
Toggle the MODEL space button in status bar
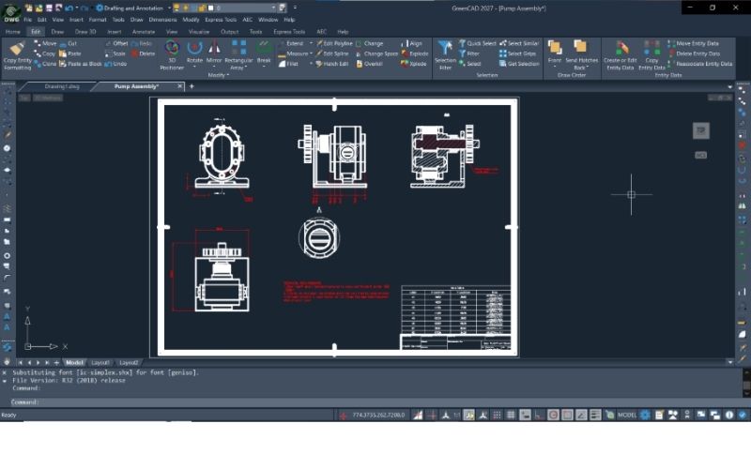click(x=627, y=415)
